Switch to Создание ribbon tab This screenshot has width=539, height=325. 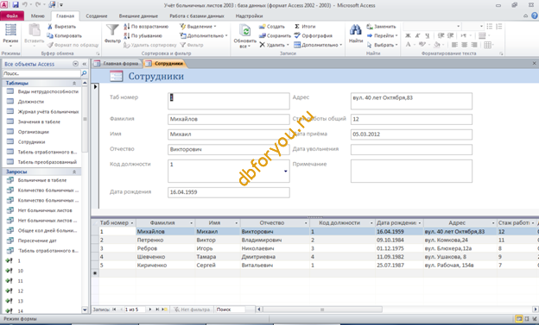coord(97,16)
